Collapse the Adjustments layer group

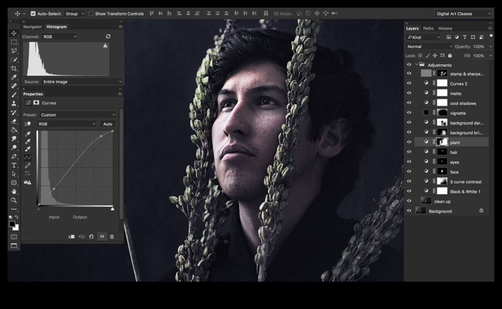416,65
